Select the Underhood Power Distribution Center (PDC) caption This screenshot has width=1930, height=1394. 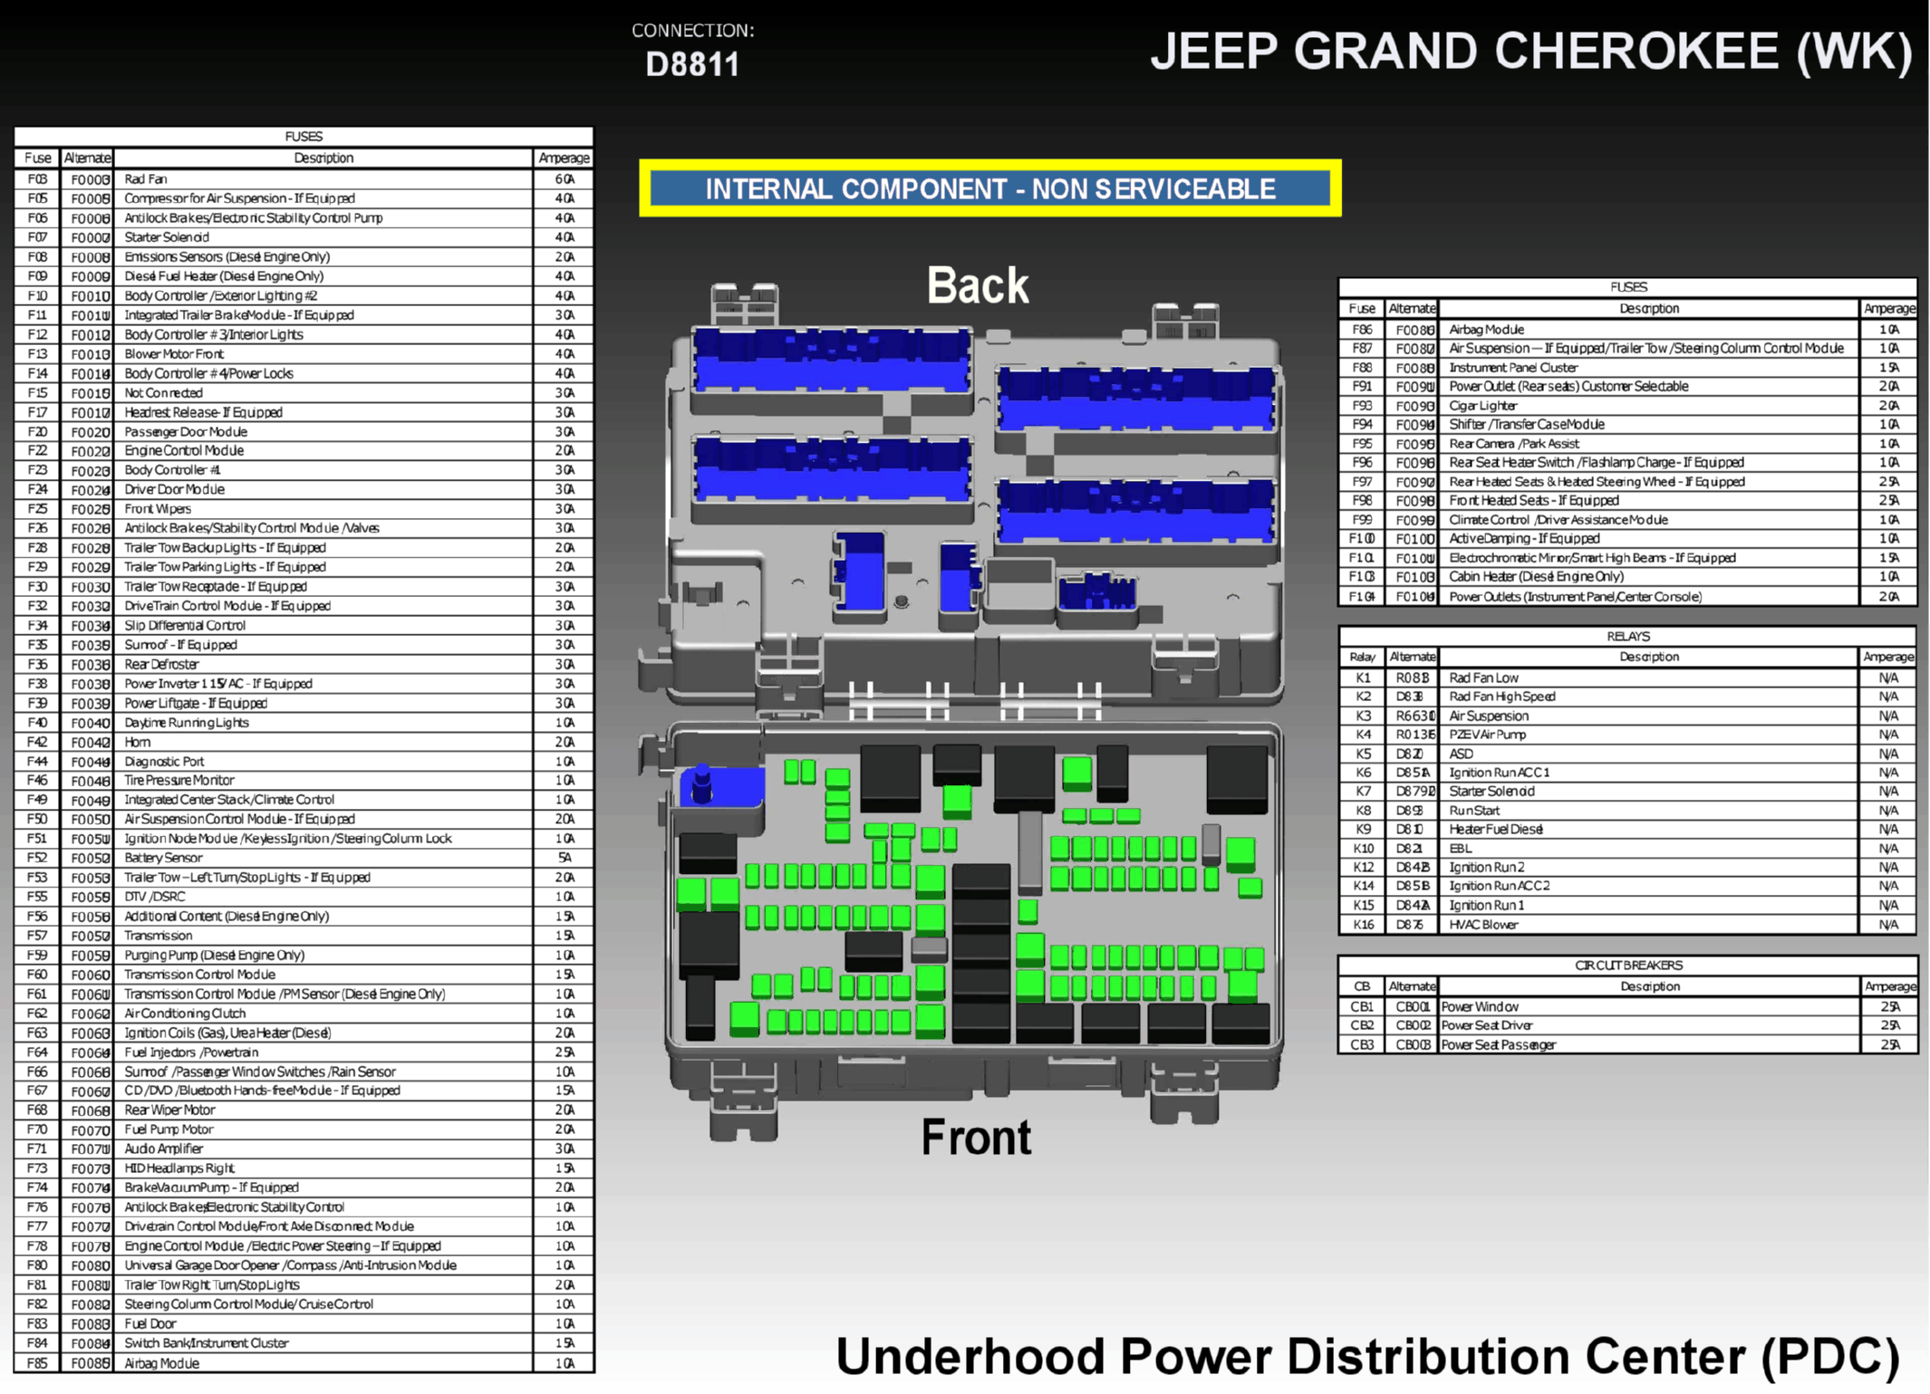click(1367, 1356)
